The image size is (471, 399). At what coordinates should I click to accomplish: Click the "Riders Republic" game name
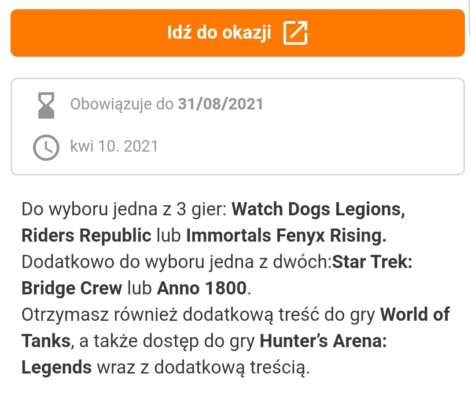[x=86, y=236]
